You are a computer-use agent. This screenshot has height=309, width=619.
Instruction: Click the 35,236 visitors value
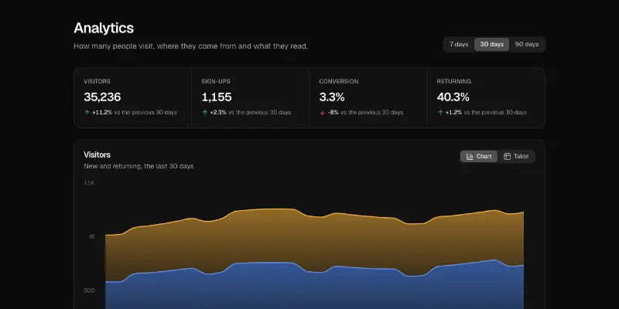tap(102, 97)
